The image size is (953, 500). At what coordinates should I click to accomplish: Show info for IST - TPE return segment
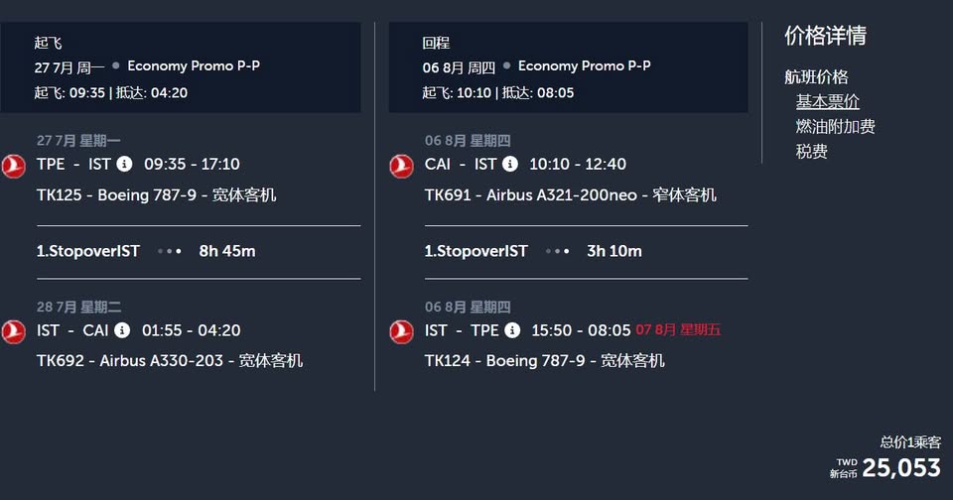pyautogui.click(x=512, y=330)
